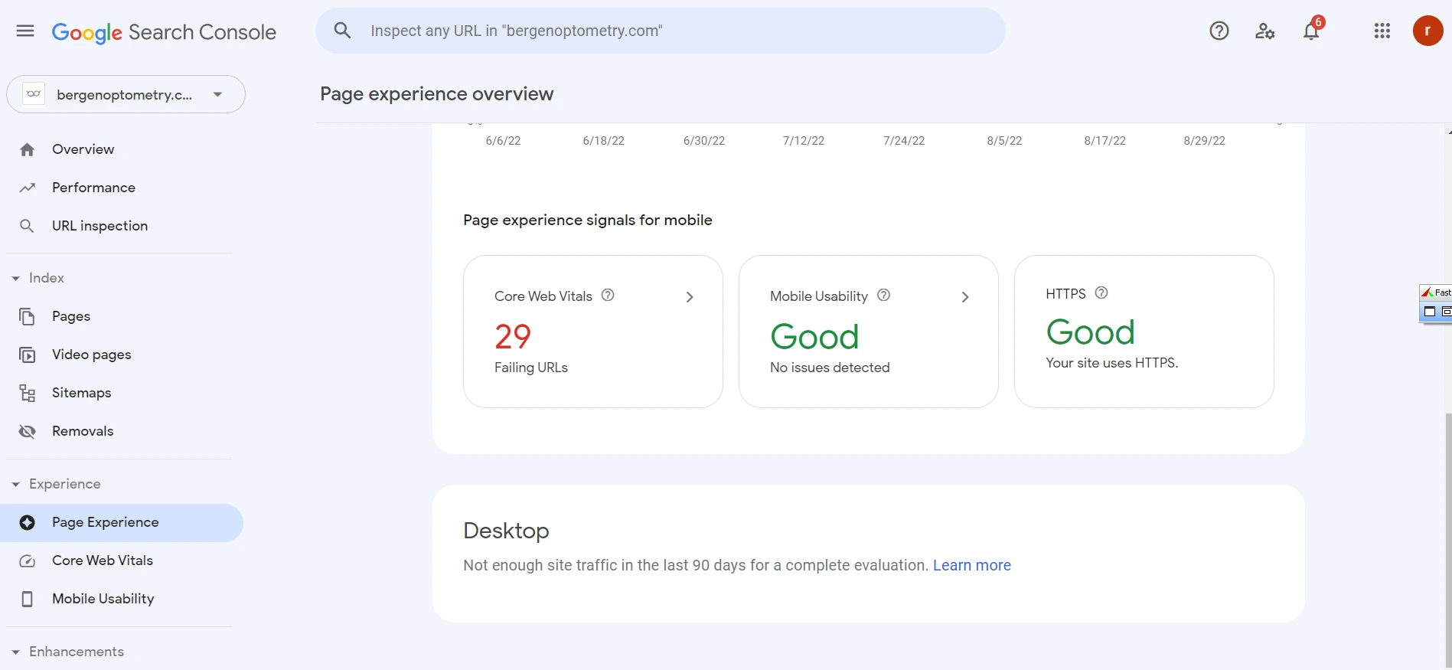Click the Removals crossed-eye icon
The image size is (1452, 670).
pyautogui.click(x=28, y=431)
